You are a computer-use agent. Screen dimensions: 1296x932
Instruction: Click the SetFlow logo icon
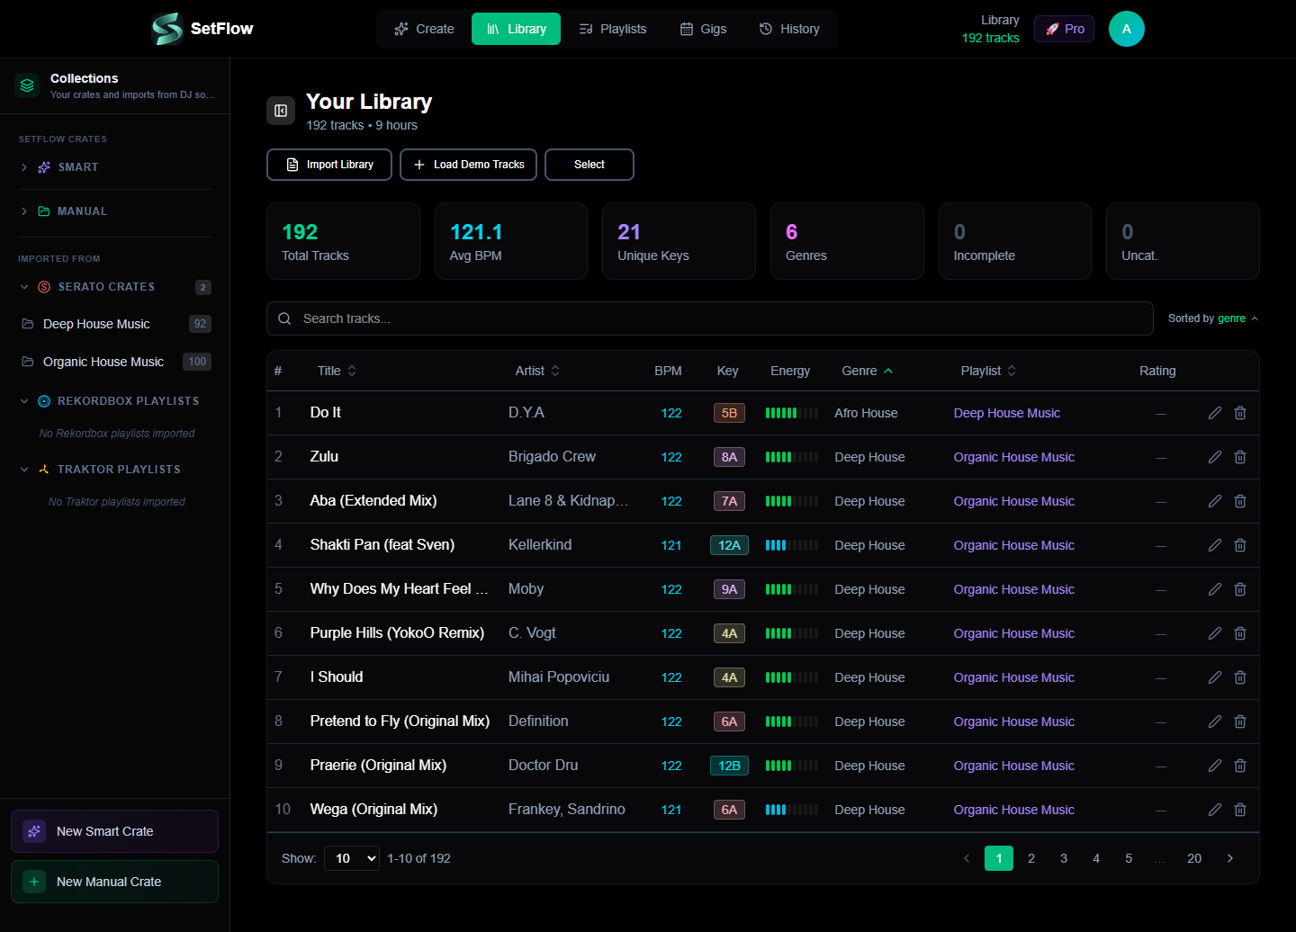(167, 29)
